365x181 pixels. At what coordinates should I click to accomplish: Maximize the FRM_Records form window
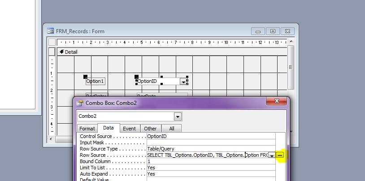273,31
